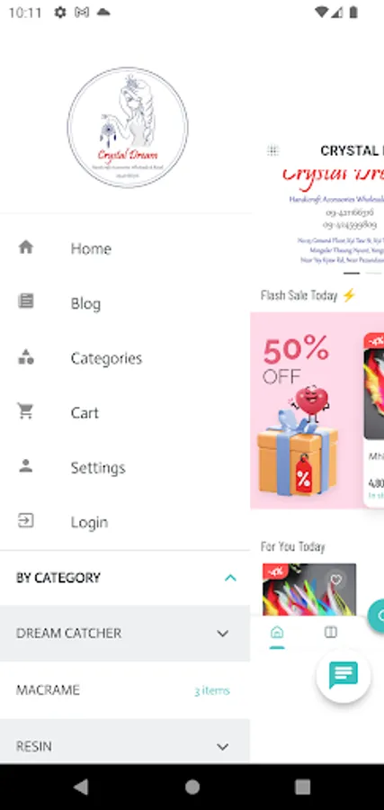Favorite the product with the heart icon

click(336, 580)
